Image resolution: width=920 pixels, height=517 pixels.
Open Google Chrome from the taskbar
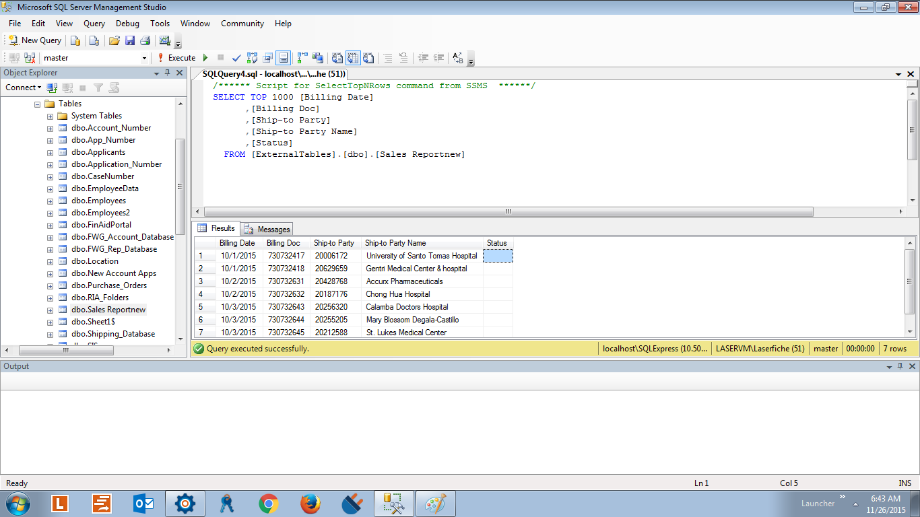(x=269, y=504)
